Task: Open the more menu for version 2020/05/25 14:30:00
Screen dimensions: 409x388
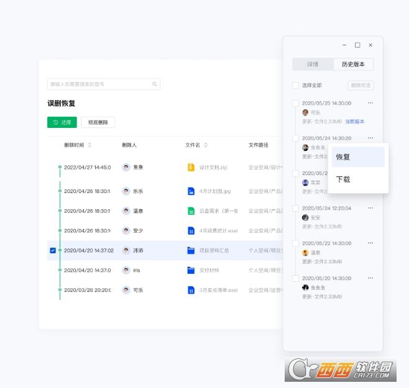Action: click(370, 103)
